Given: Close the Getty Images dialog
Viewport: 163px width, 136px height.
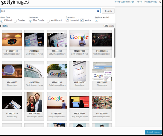Looking at the screenshot, I should point(160,2).
